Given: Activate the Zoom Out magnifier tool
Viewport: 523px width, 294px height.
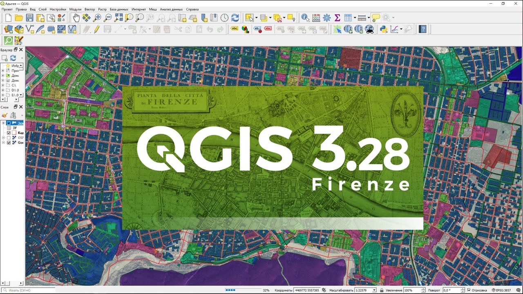Looking at the screenshot, I should coord(108,18).
